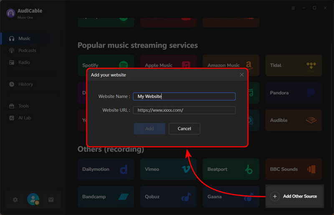334x215 pixels.
Task: Select the Gaana recording source
Action: pos(231,197)
